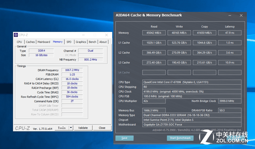The width and height of the screenshot is (255, 149).
Task: Select the Memory Bus 1666.3 MHz field
Action: click(154, 110)
